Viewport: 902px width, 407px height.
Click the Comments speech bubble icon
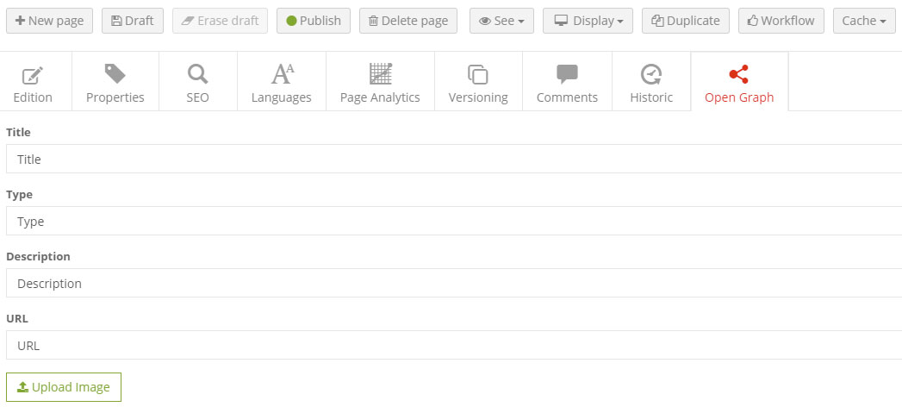[567, 74]
